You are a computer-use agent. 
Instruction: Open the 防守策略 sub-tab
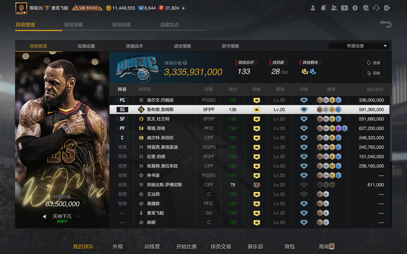[231, 46]
